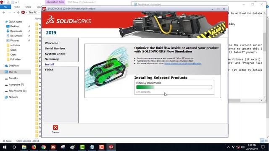Click This PC in address bar
269x151 pixels.
point(33,13)
